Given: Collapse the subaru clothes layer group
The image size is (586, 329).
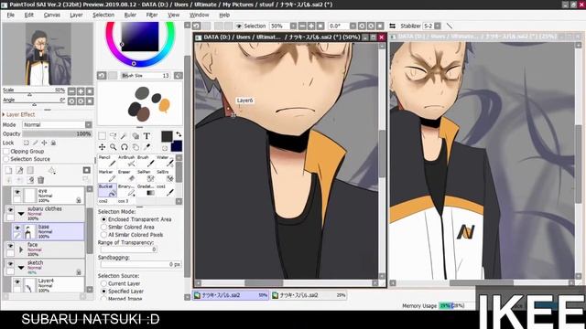Looking at the screenshot, I should click(21, 213).
